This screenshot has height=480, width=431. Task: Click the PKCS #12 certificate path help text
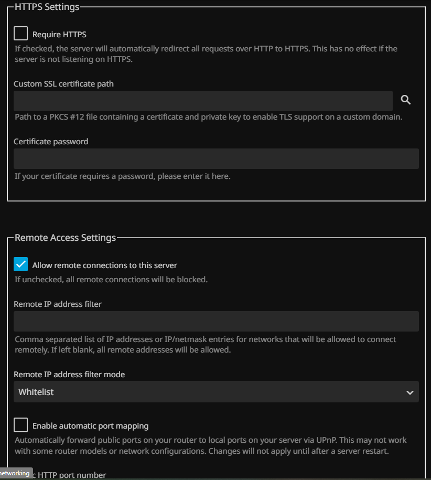(x=208, y=117)
